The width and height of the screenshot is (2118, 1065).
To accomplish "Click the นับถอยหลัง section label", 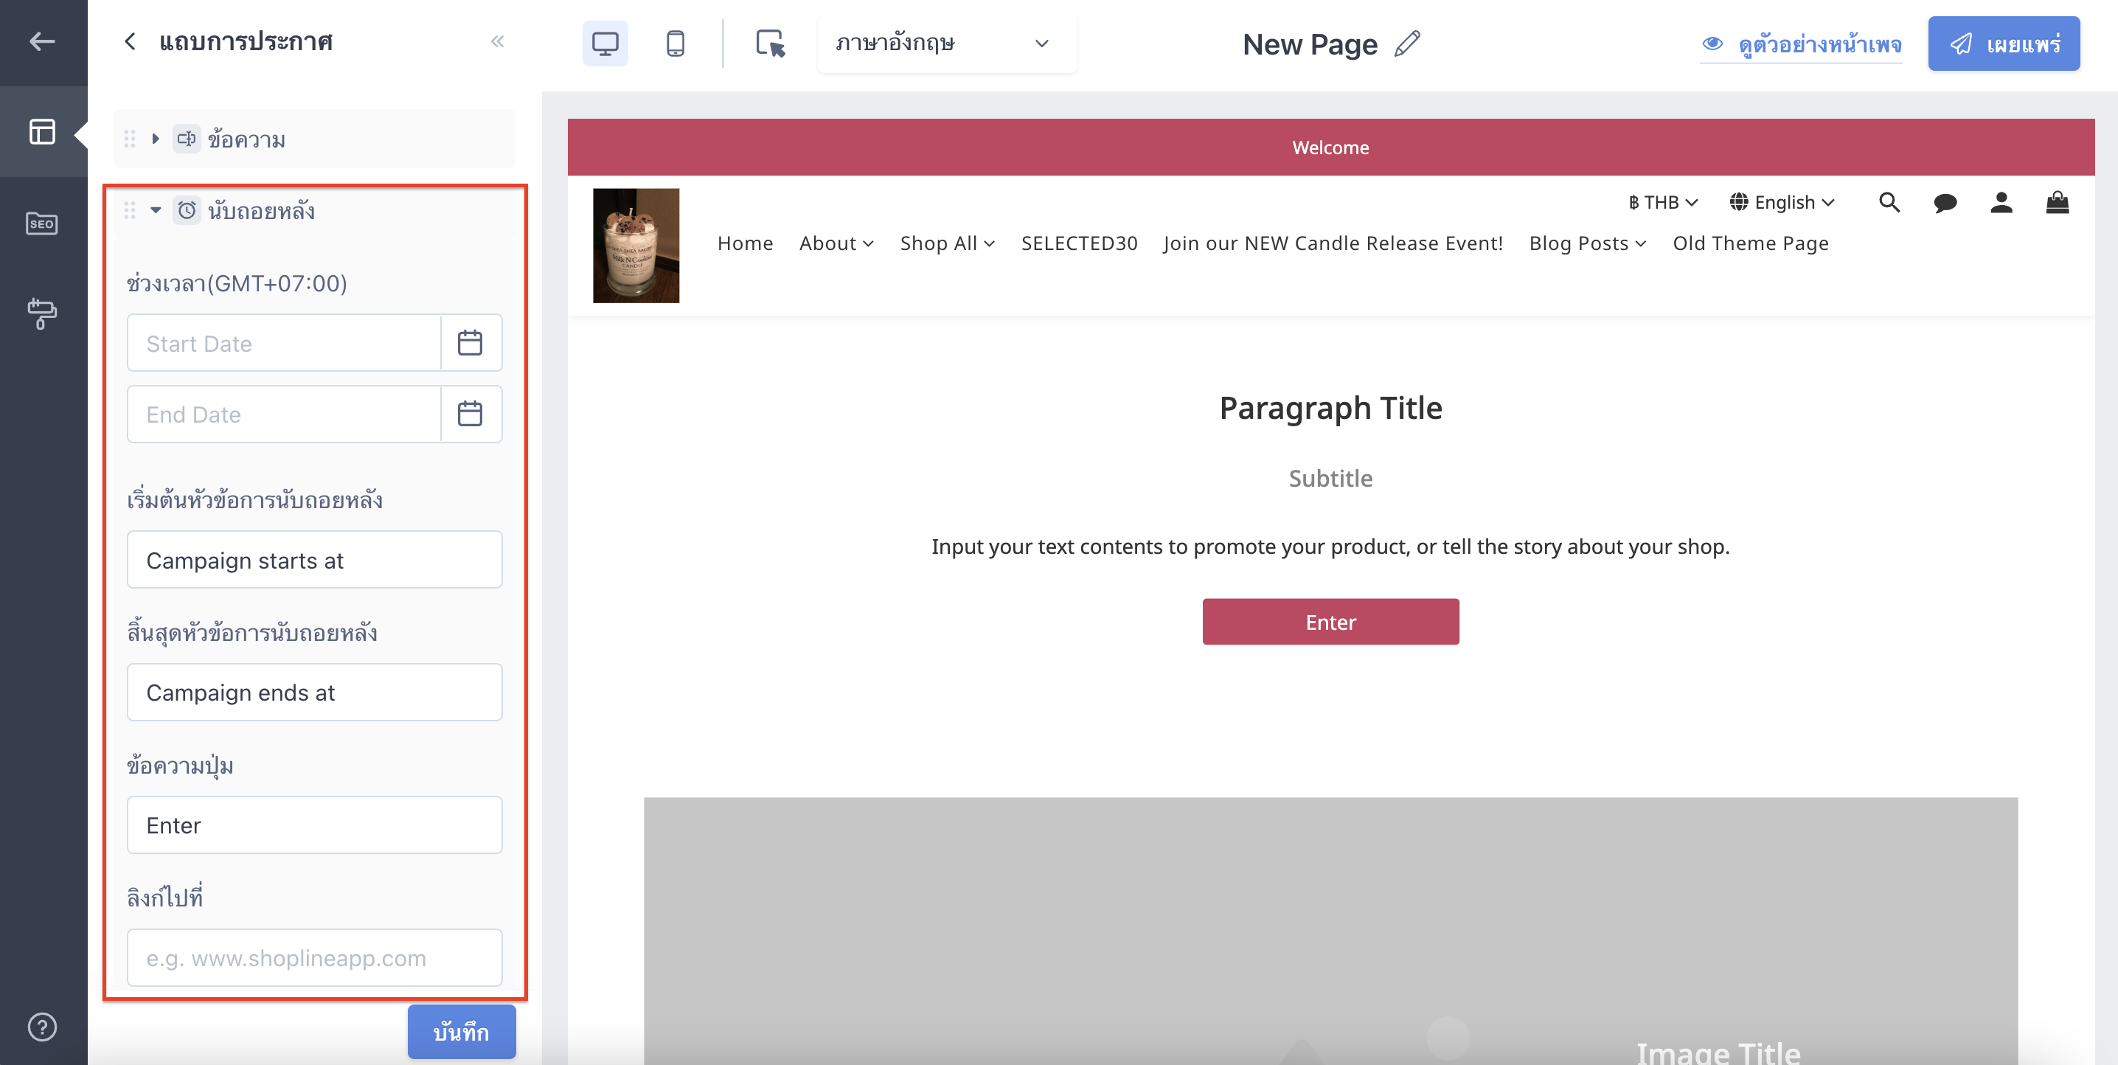I will point(262,210).
